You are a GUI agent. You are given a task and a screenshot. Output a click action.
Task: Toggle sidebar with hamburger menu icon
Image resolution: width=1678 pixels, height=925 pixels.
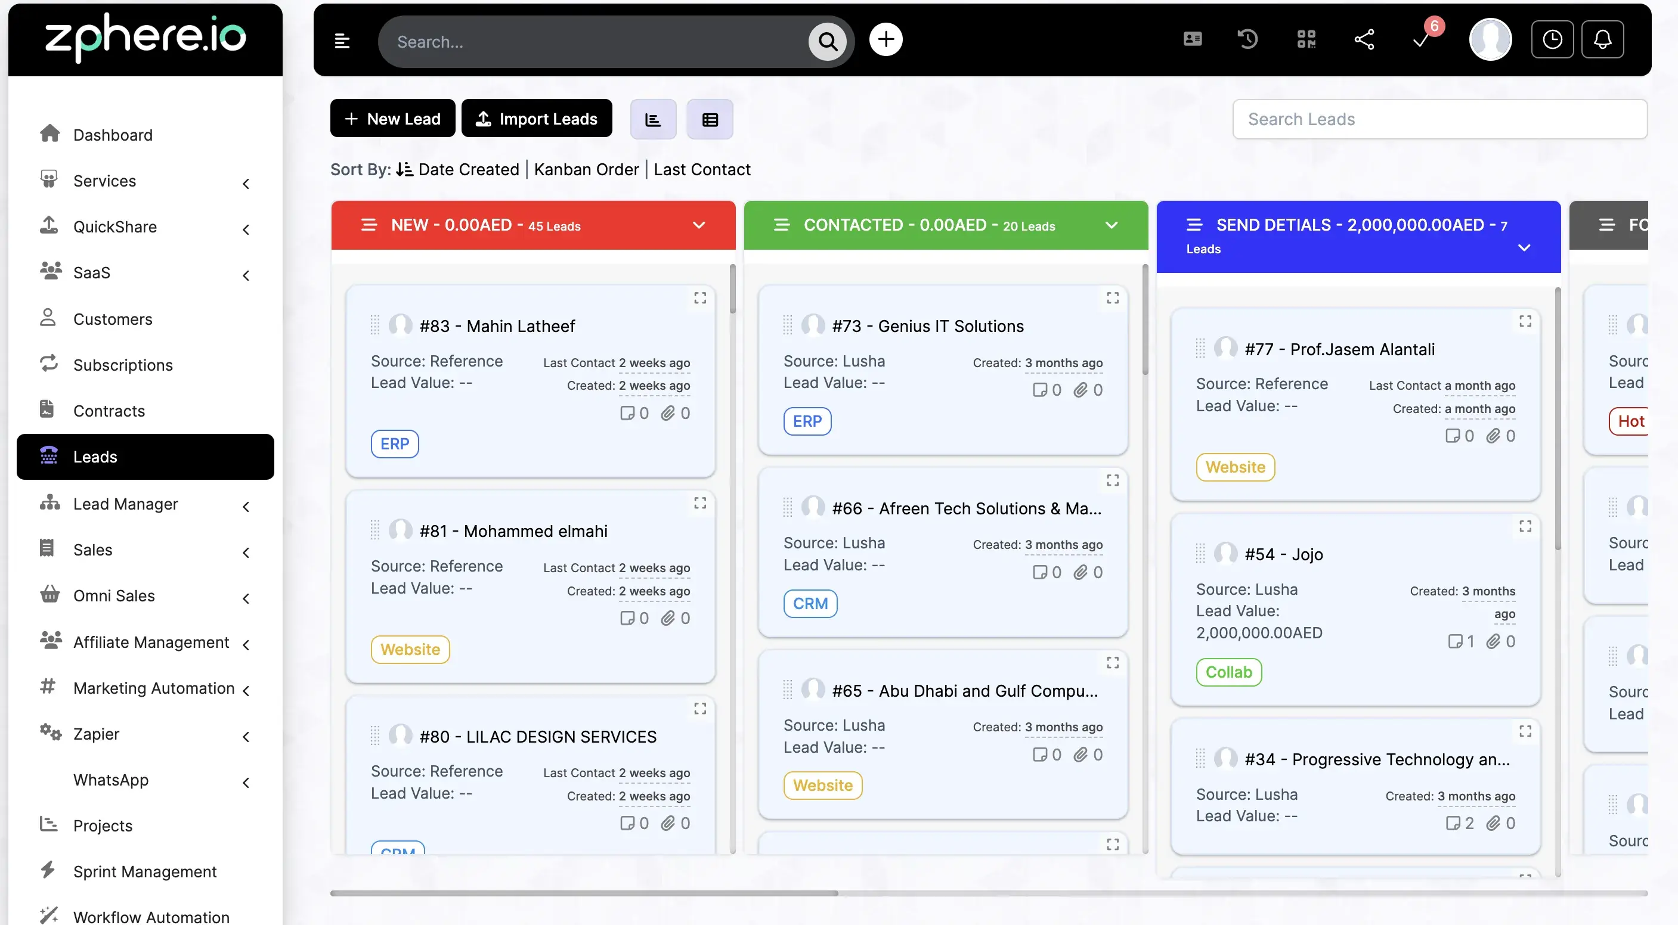click(x=342, y=42)
